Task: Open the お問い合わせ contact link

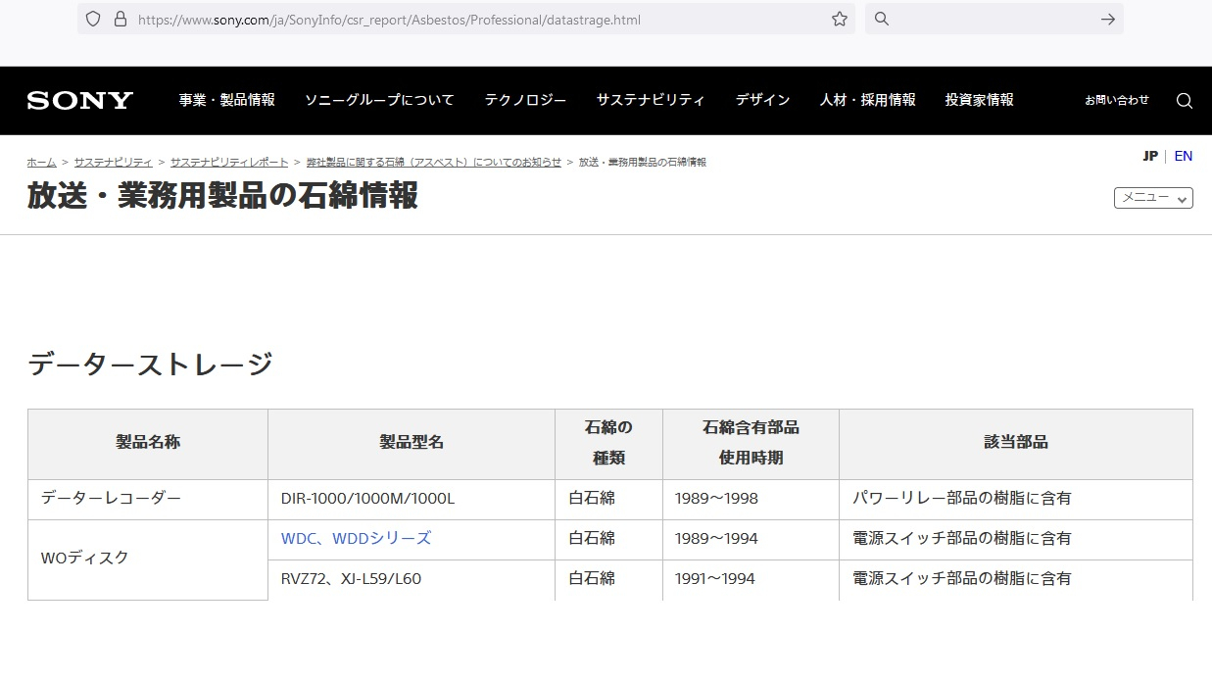Action: (1116, 100)
